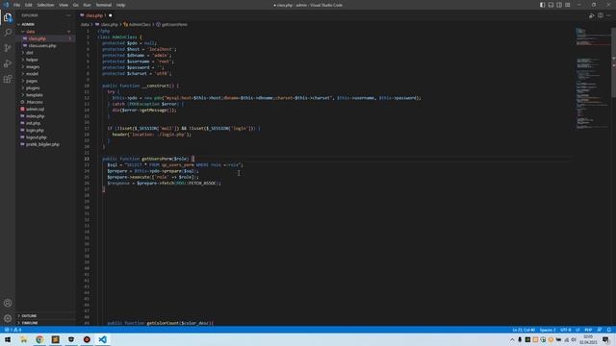Open the Explorer view in activity bar
The width and height of the screenshot is (616, 346).
[8, 17]
